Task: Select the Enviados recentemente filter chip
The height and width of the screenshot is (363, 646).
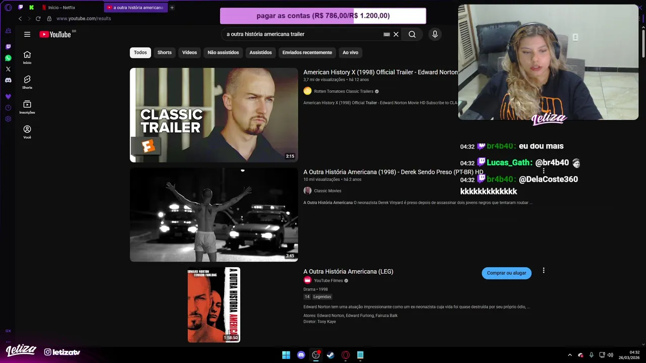Action: tap(307, 52)
